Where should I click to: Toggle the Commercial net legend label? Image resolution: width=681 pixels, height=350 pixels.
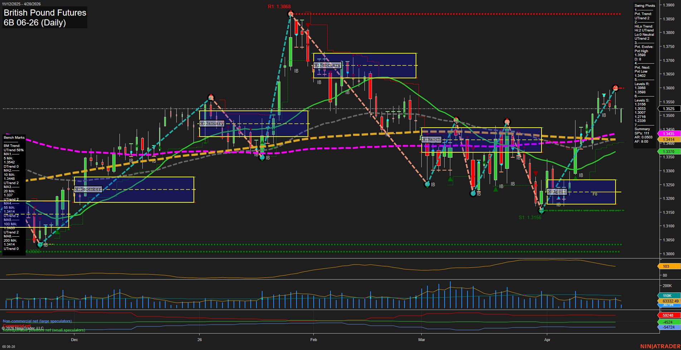tap(17, 326)
